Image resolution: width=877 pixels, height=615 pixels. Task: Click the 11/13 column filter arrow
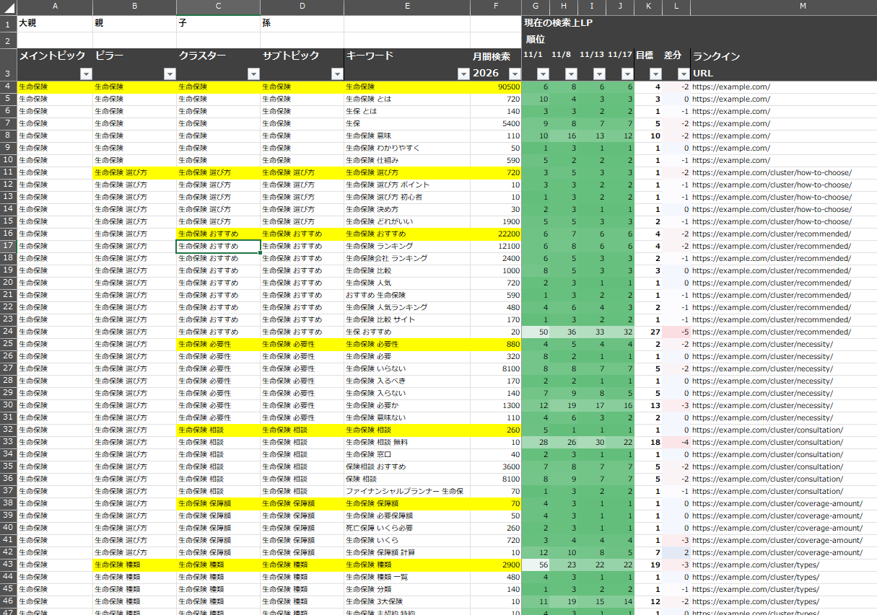tap(599, 74)
